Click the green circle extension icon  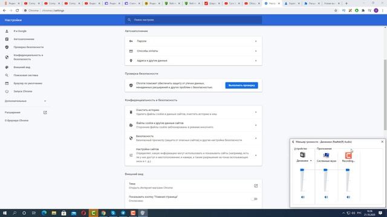click(x=357, y=11)
